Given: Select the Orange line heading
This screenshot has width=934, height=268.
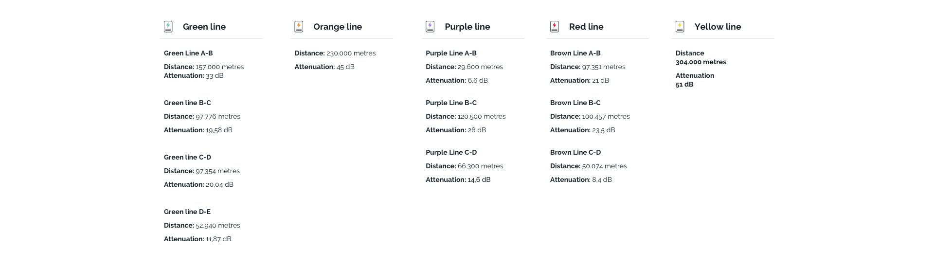Looking at the screenshot, I should click(338, 27).
